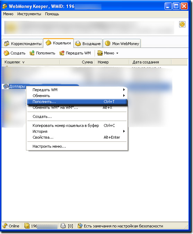Sort by the Номер column header
The height and width of the screenshot is (234, 193).
coord(112,62)
